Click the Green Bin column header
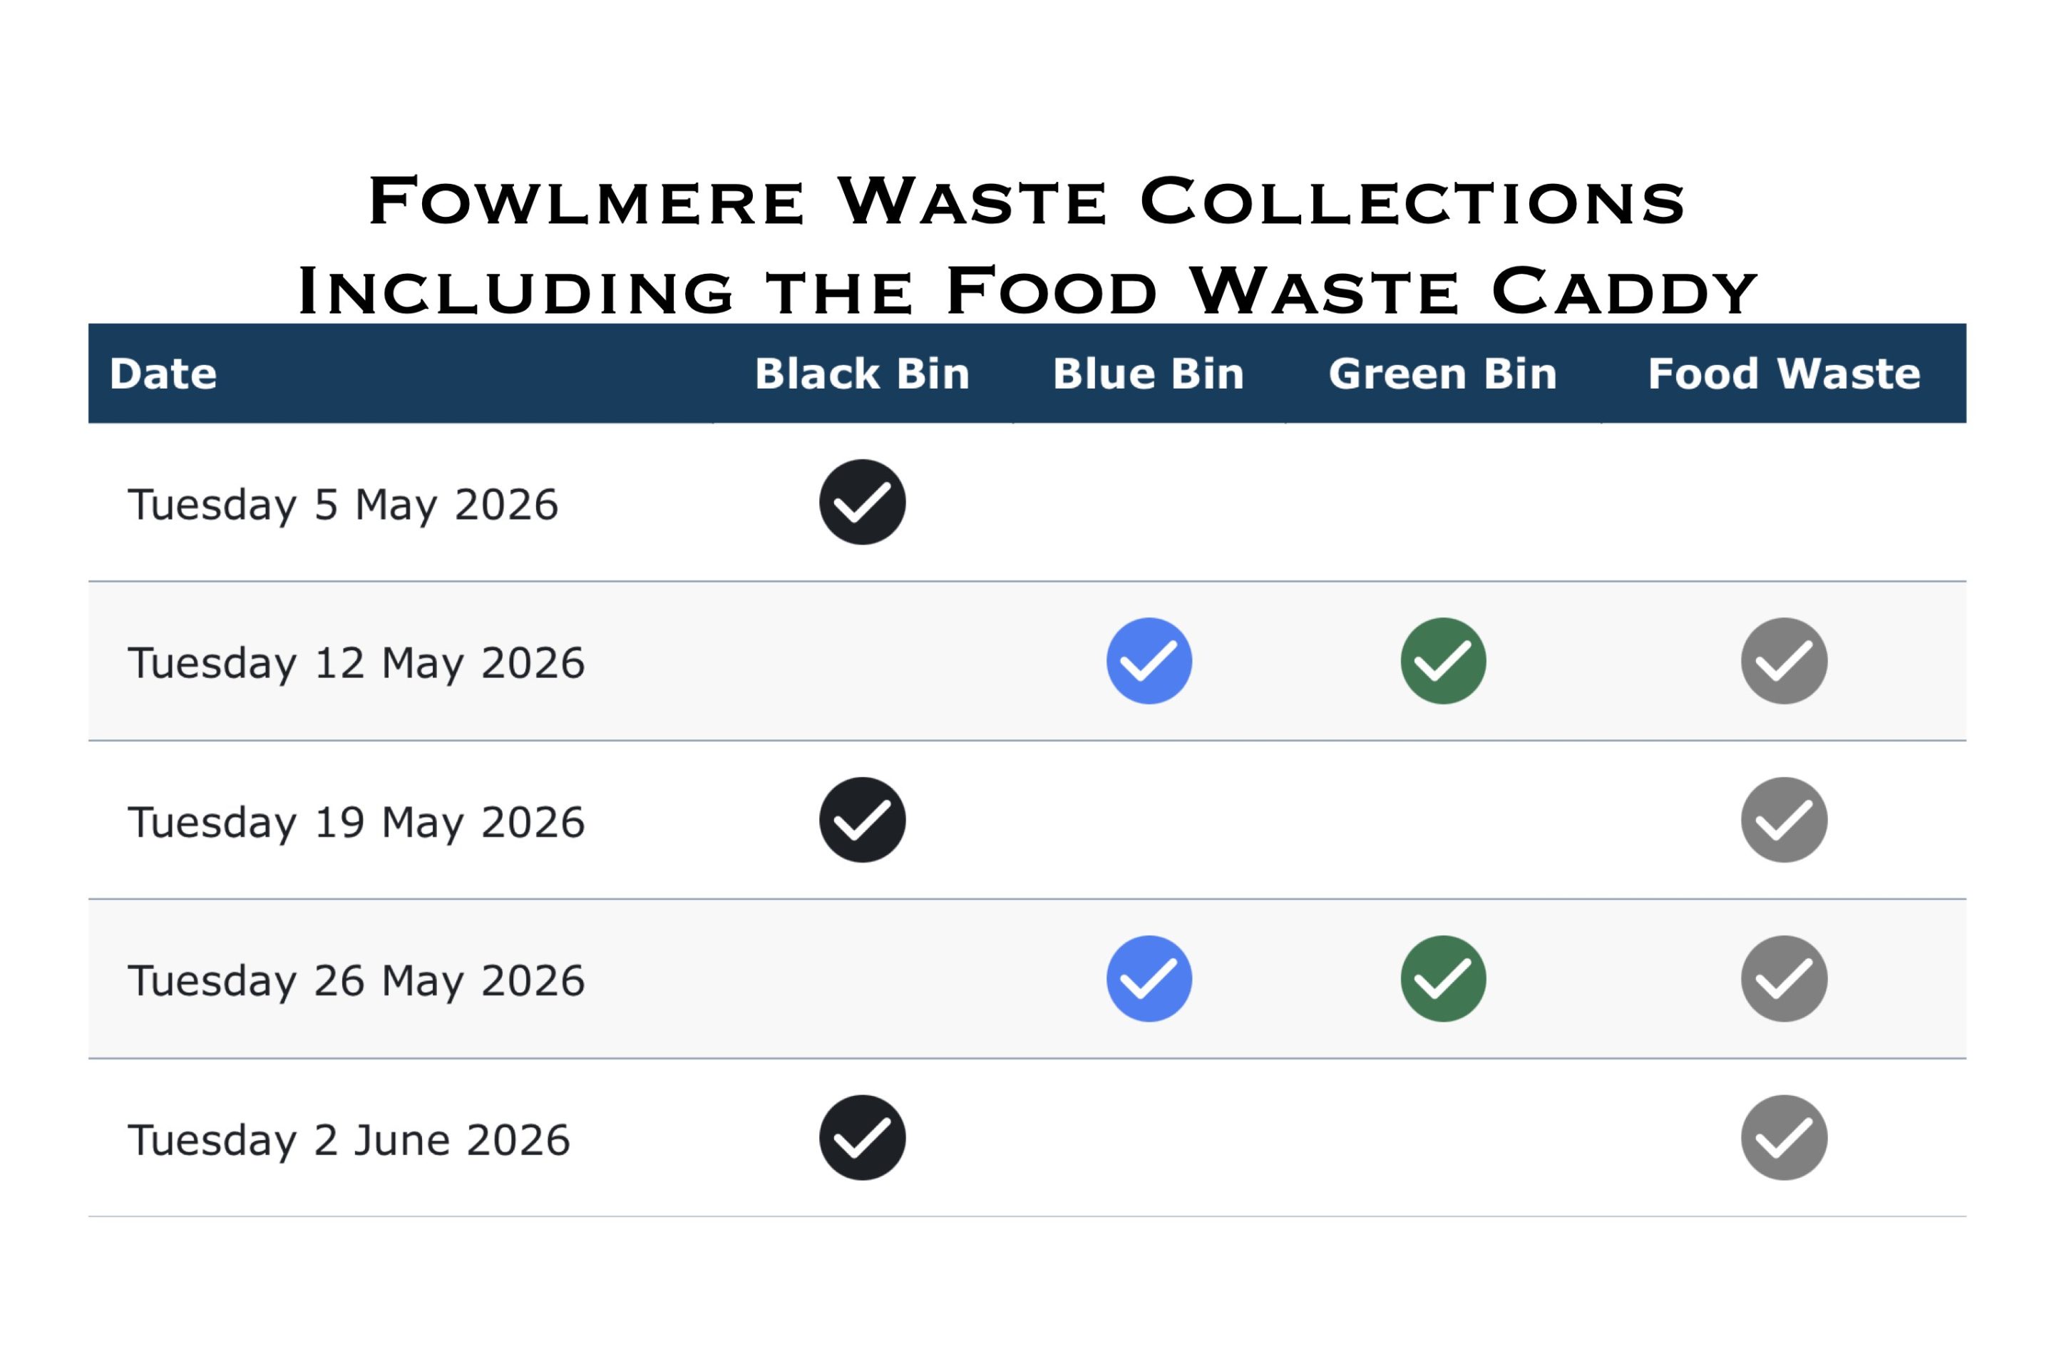Image resolution: width=2054 pixels, height=1369 pixels. point(1442,374)
